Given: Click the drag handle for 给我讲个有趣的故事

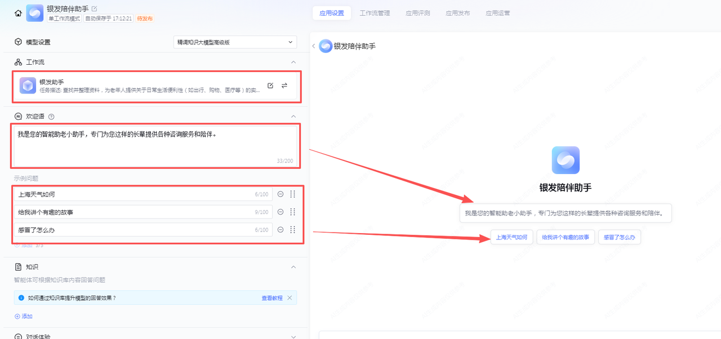Looking at the screenshot, I should [x=292, y=212].
